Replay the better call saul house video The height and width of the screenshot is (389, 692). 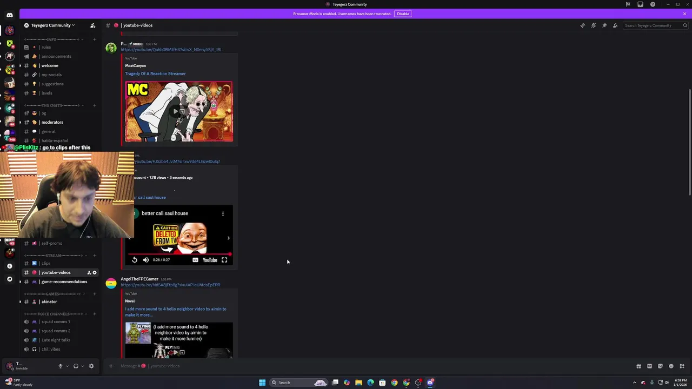click(135, 260)
